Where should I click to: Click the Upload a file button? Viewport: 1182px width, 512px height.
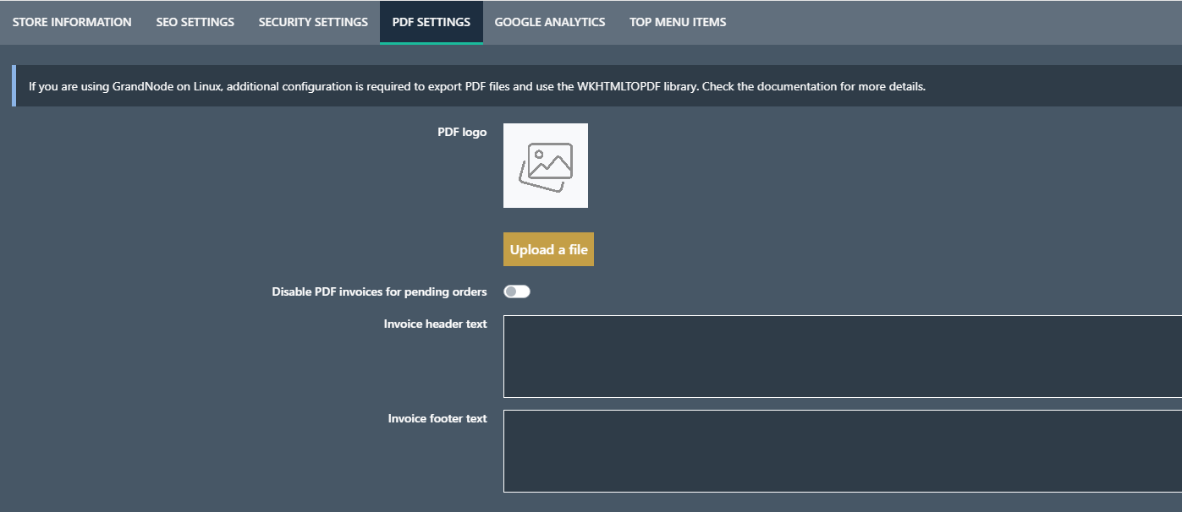[x=548, y=249]
